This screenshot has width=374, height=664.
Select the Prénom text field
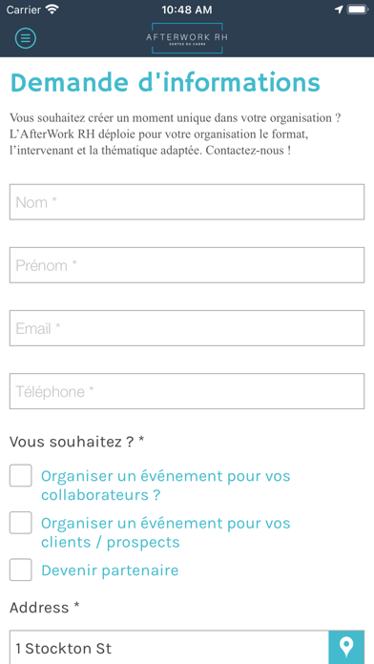coord(187,265)
